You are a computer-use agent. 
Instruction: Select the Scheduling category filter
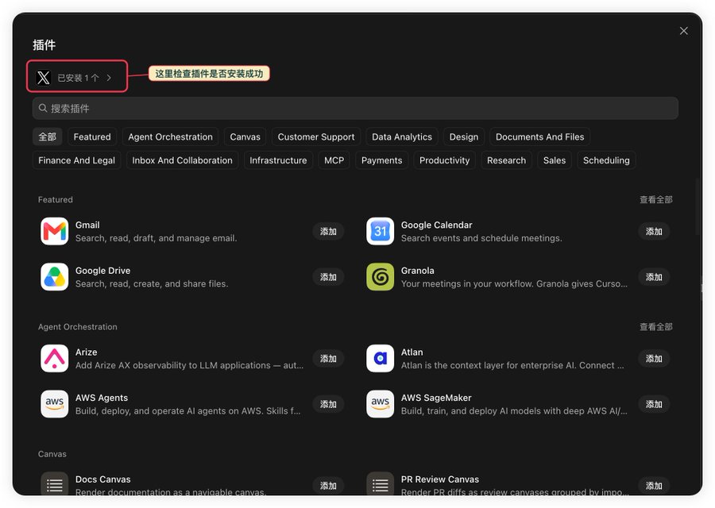click(606, 160)
